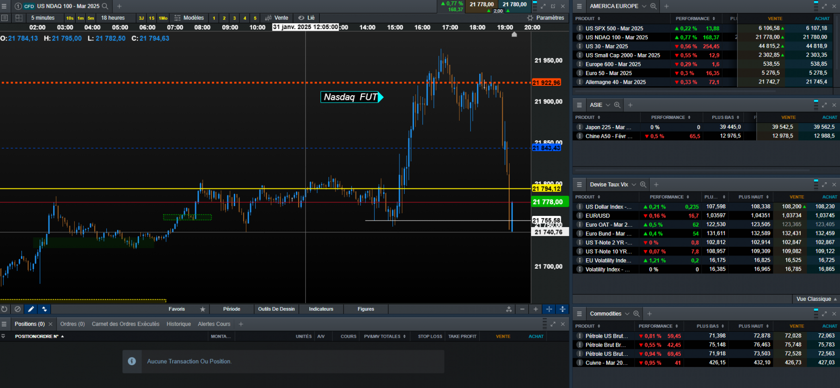Open the Modèles templates menu
The width and height of the screenshot is (840, 388).
pos(189,18)
